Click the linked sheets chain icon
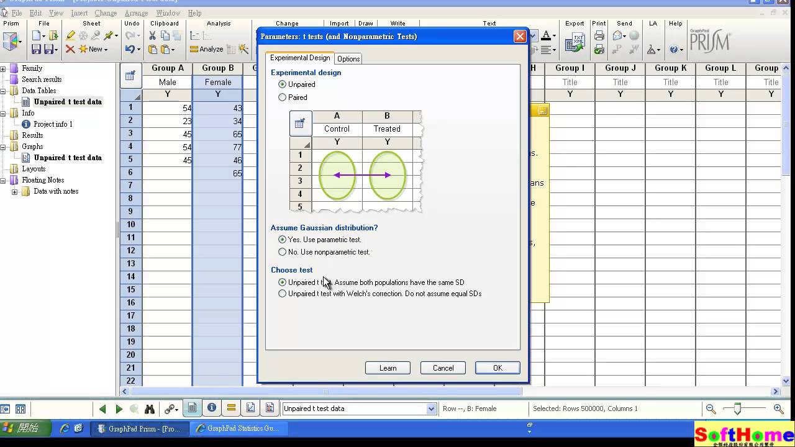 pos(170,409)
